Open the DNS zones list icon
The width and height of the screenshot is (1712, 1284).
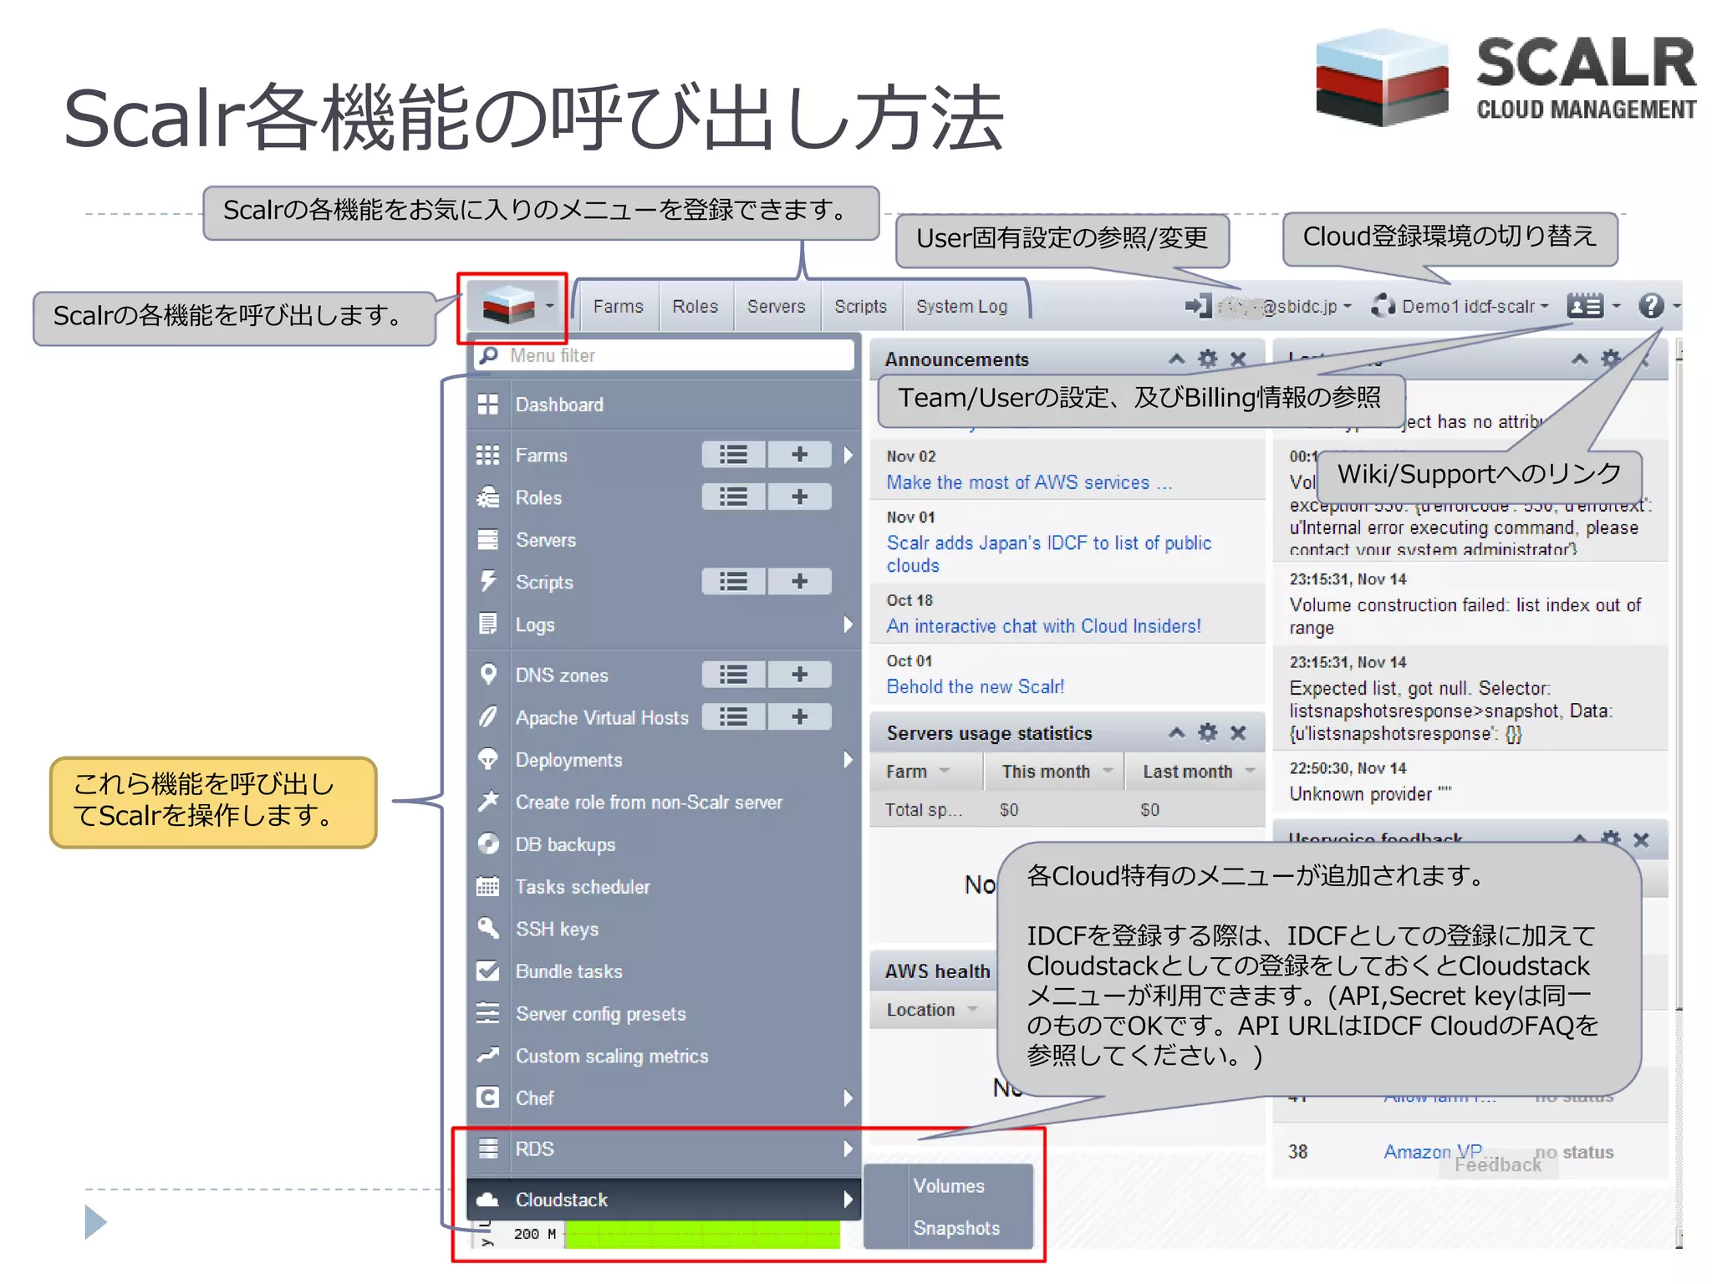click(733, 675)
